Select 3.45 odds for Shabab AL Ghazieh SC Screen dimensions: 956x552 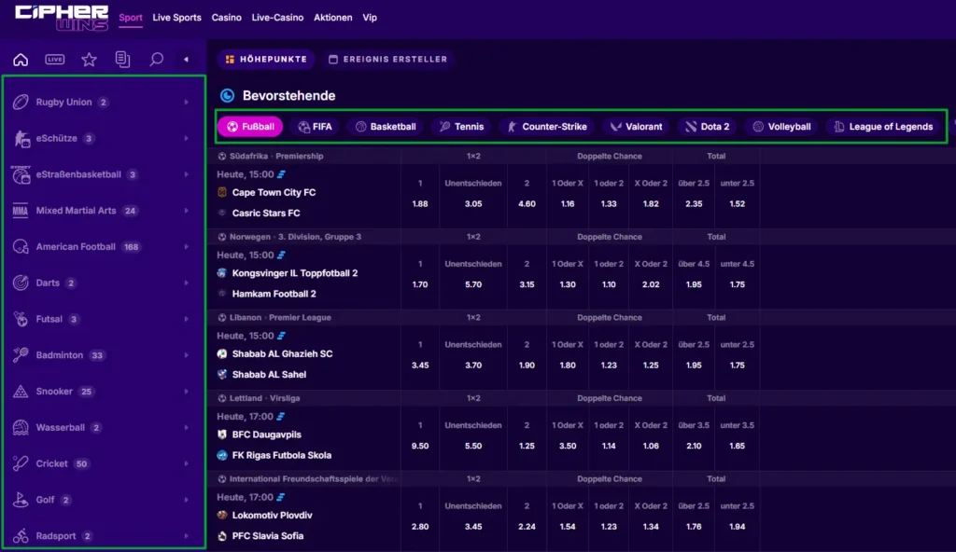click(x=420, y=366)
